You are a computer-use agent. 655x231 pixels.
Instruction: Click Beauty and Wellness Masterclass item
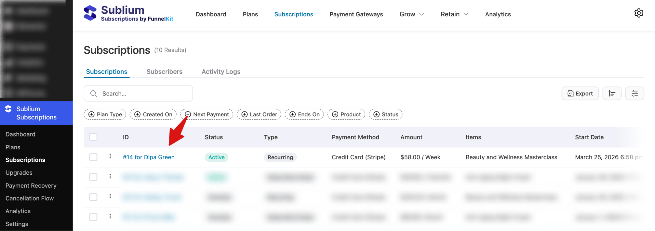[511, 157]
